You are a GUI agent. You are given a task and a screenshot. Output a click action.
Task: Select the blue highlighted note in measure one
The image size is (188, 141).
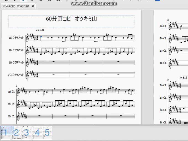tap(41, 37)
